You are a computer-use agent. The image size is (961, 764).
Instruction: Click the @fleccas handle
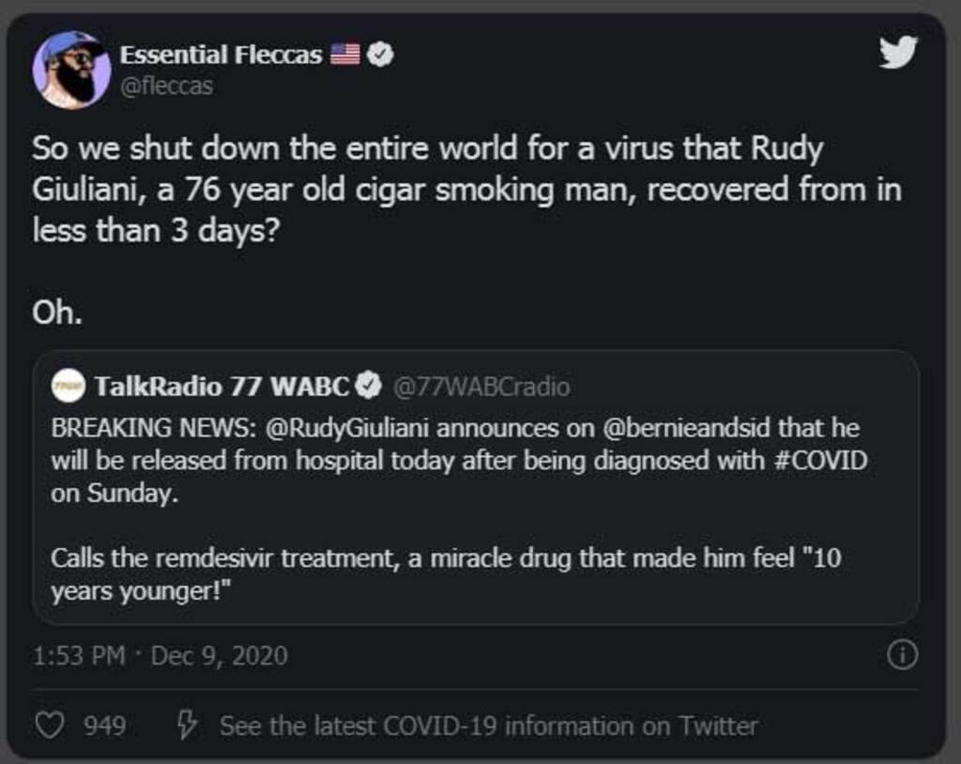pyautogui.click(x=166, y=86)
